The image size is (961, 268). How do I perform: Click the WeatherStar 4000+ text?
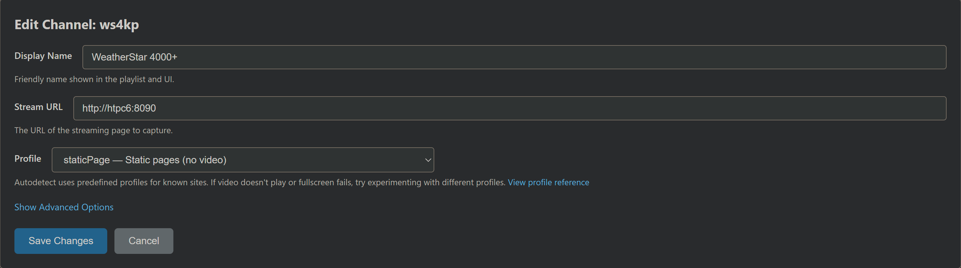[134, 57]
